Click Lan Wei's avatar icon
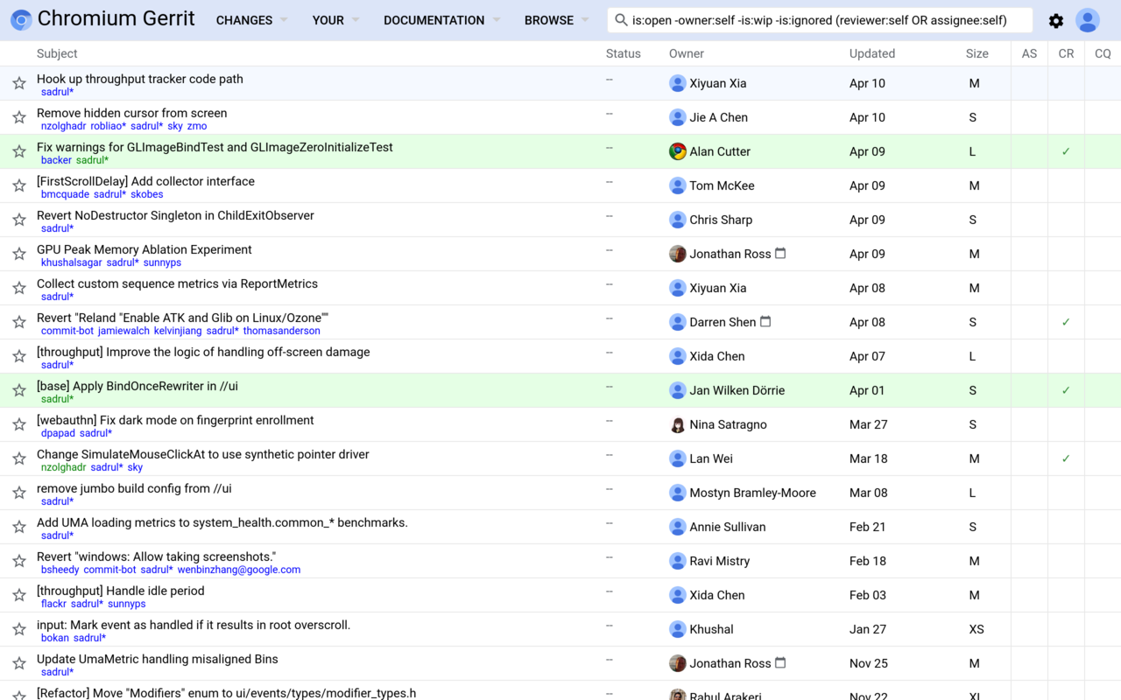The image size is (1121, 700). click(x=677, y=458)
